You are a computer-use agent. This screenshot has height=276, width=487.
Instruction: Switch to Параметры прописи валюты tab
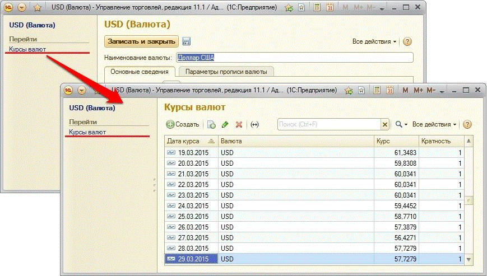pyautogui.click(x=226, y=72)
